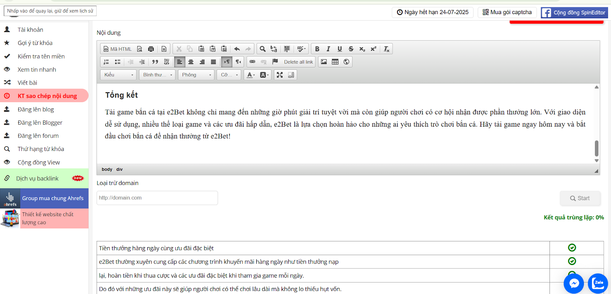611x294 pixels.
Task: Open the Messenger chat bubble
Action: [x=574, y=283]
